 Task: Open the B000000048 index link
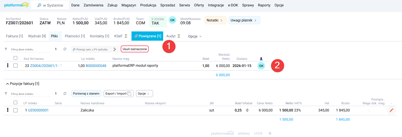pyautogui.click(x=96, y=66)
